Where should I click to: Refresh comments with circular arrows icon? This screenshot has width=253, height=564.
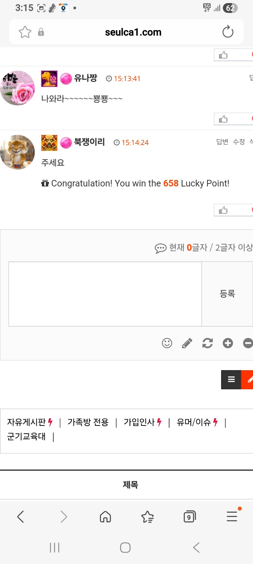(x=207, y=343)
